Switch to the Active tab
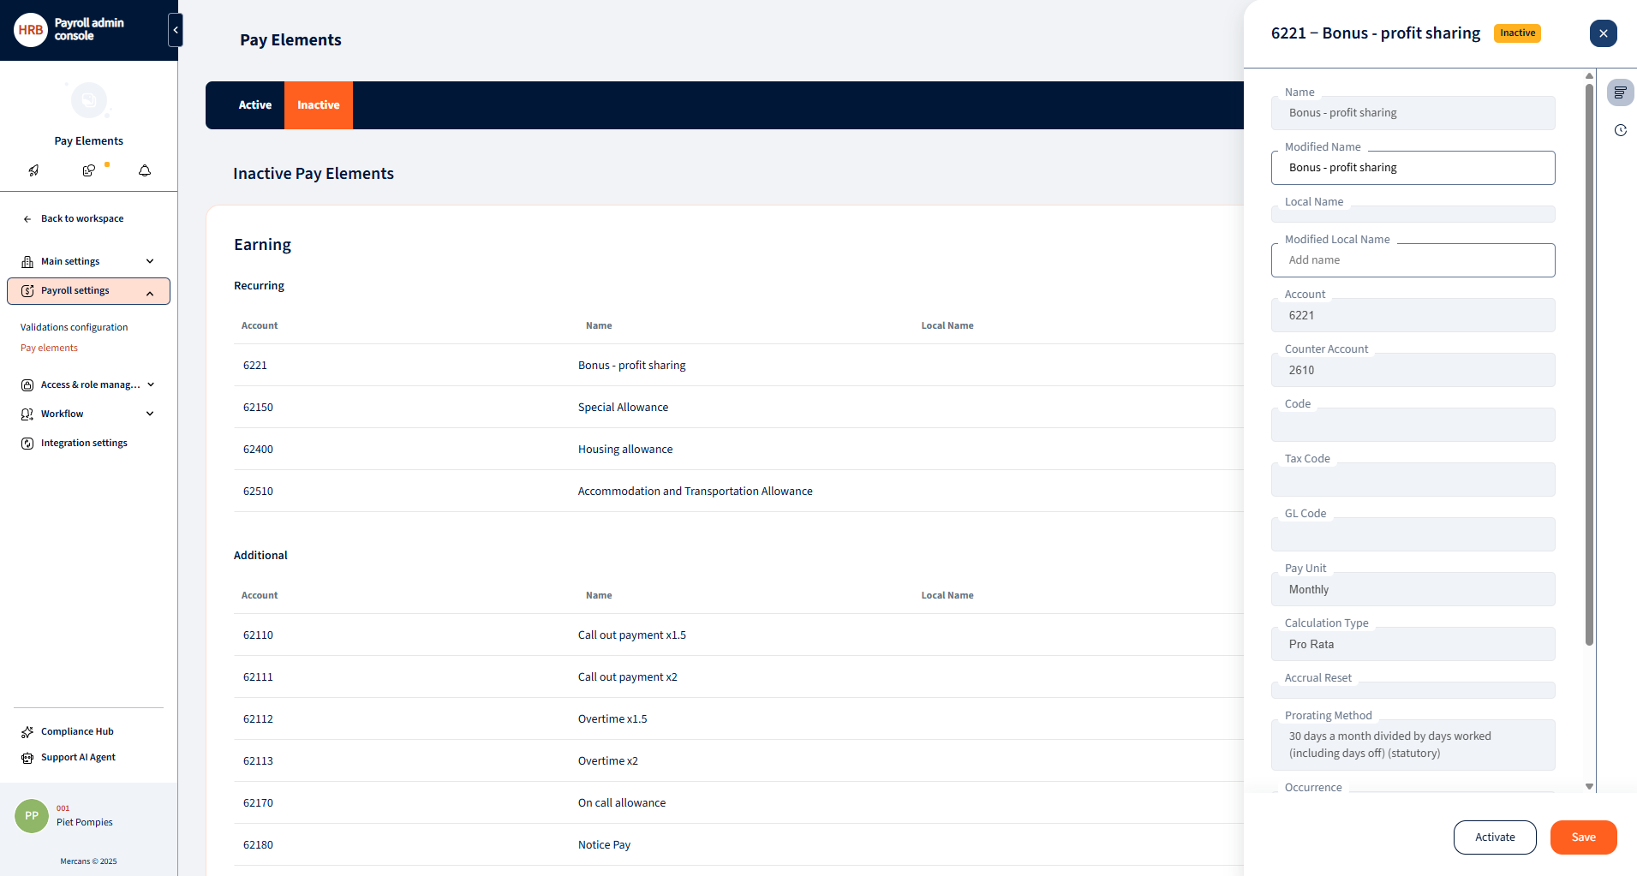Screen dimensions: 1637x876 click(254, 105)
